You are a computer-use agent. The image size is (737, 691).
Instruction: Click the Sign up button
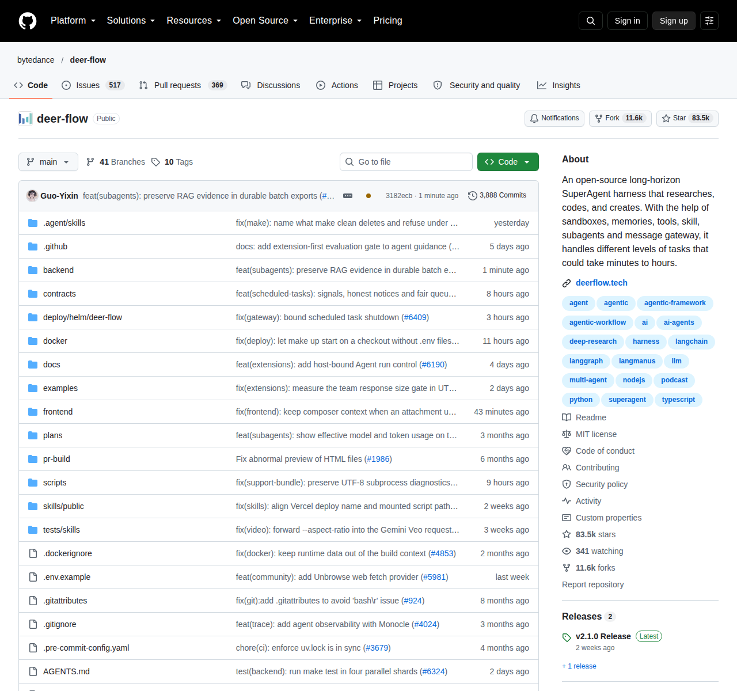[x=674, y=21]
